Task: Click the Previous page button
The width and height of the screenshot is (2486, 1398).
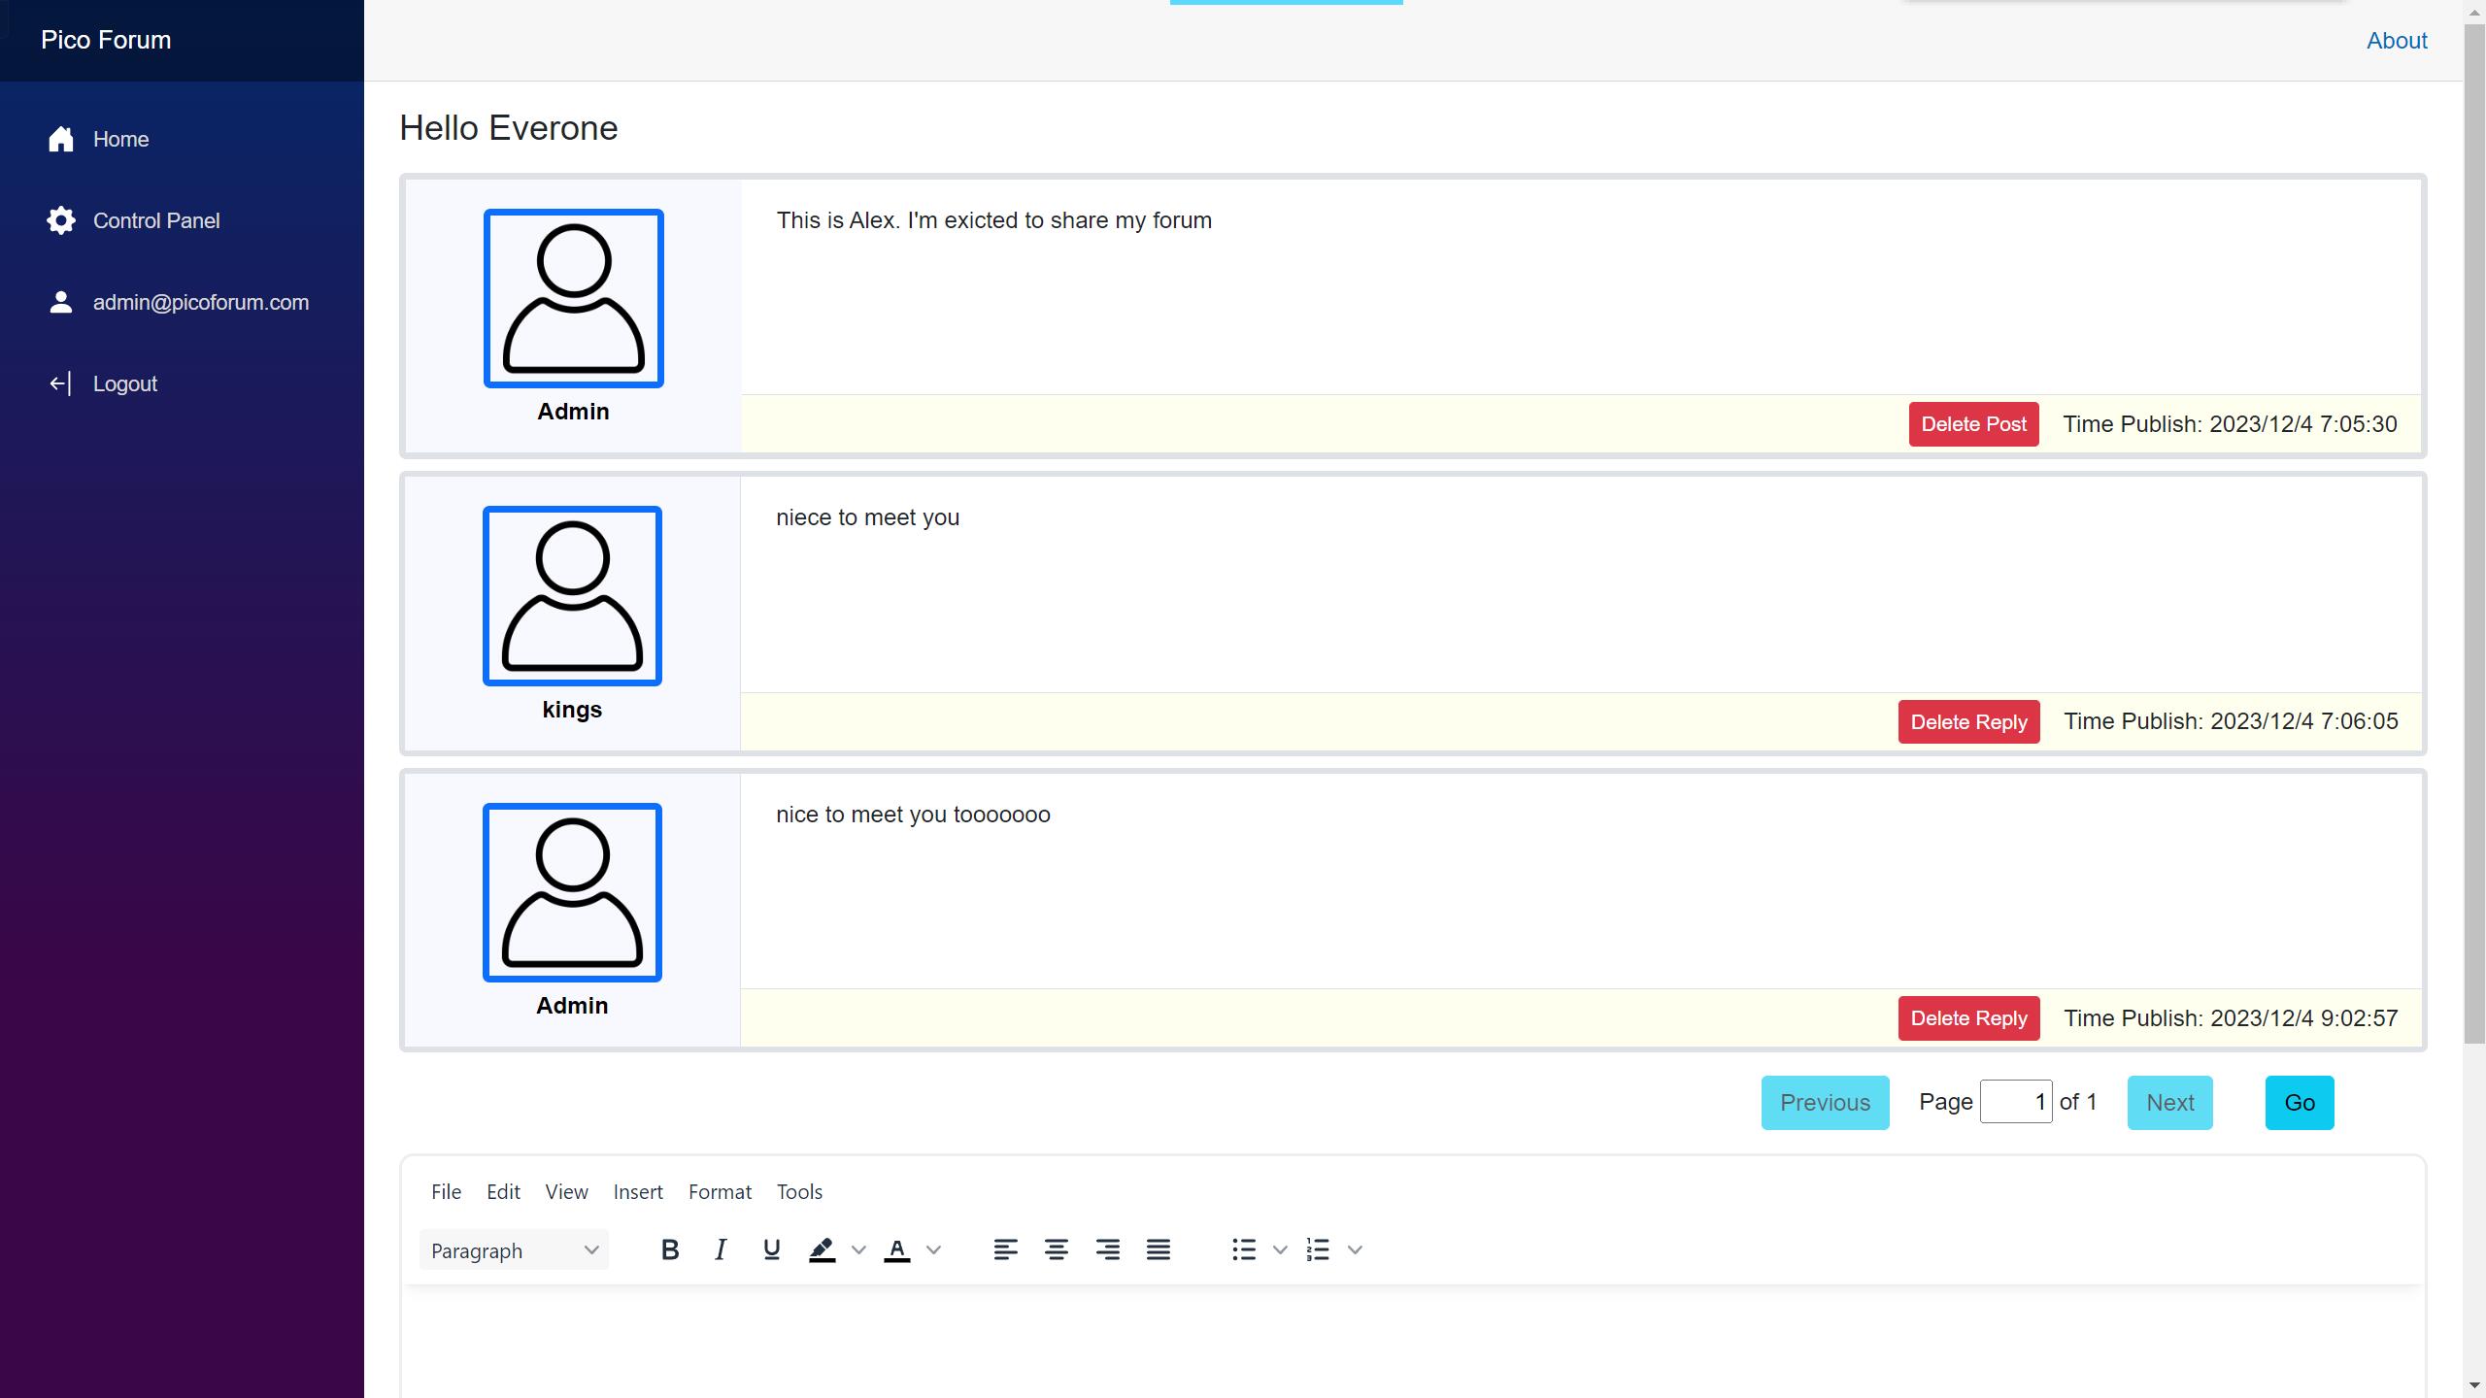Action: [1825, 1103]
